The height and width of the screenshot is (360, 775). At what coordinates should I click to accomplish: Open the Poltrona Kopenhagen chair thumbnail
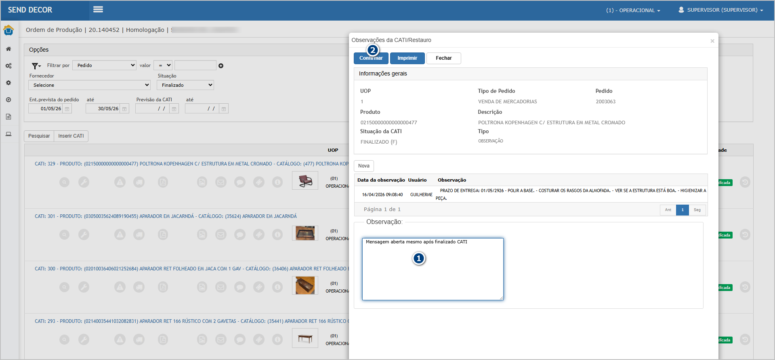click(x=305, y=180)
